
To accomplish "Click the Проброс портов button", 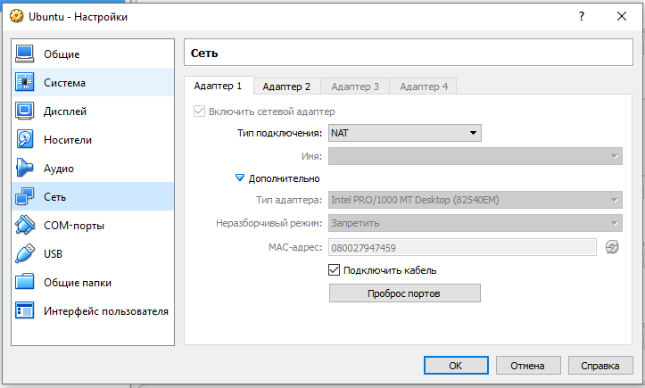I will (404, 293).
